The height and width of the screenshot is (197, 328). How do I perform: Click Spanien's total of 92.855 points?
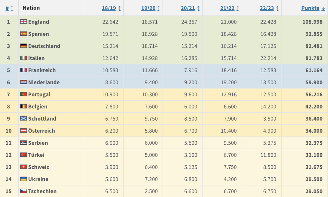314,34
